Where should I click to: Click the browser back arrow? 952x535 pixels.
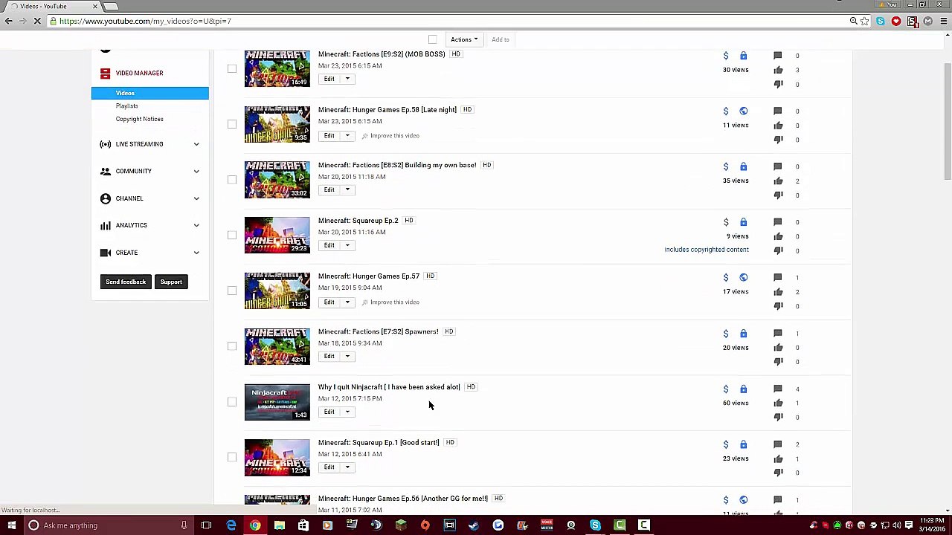coord(9,21)
